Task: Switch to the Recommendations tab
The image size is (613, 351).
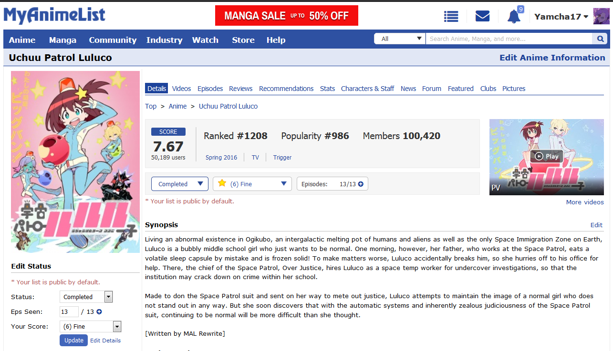Action: pos(286,89)
